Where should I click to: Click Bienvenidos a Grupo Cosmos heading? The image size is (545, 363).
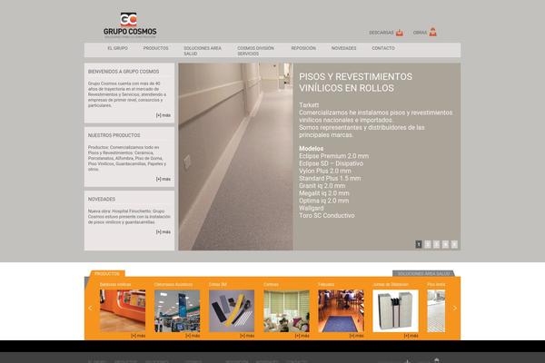point(124,72)
